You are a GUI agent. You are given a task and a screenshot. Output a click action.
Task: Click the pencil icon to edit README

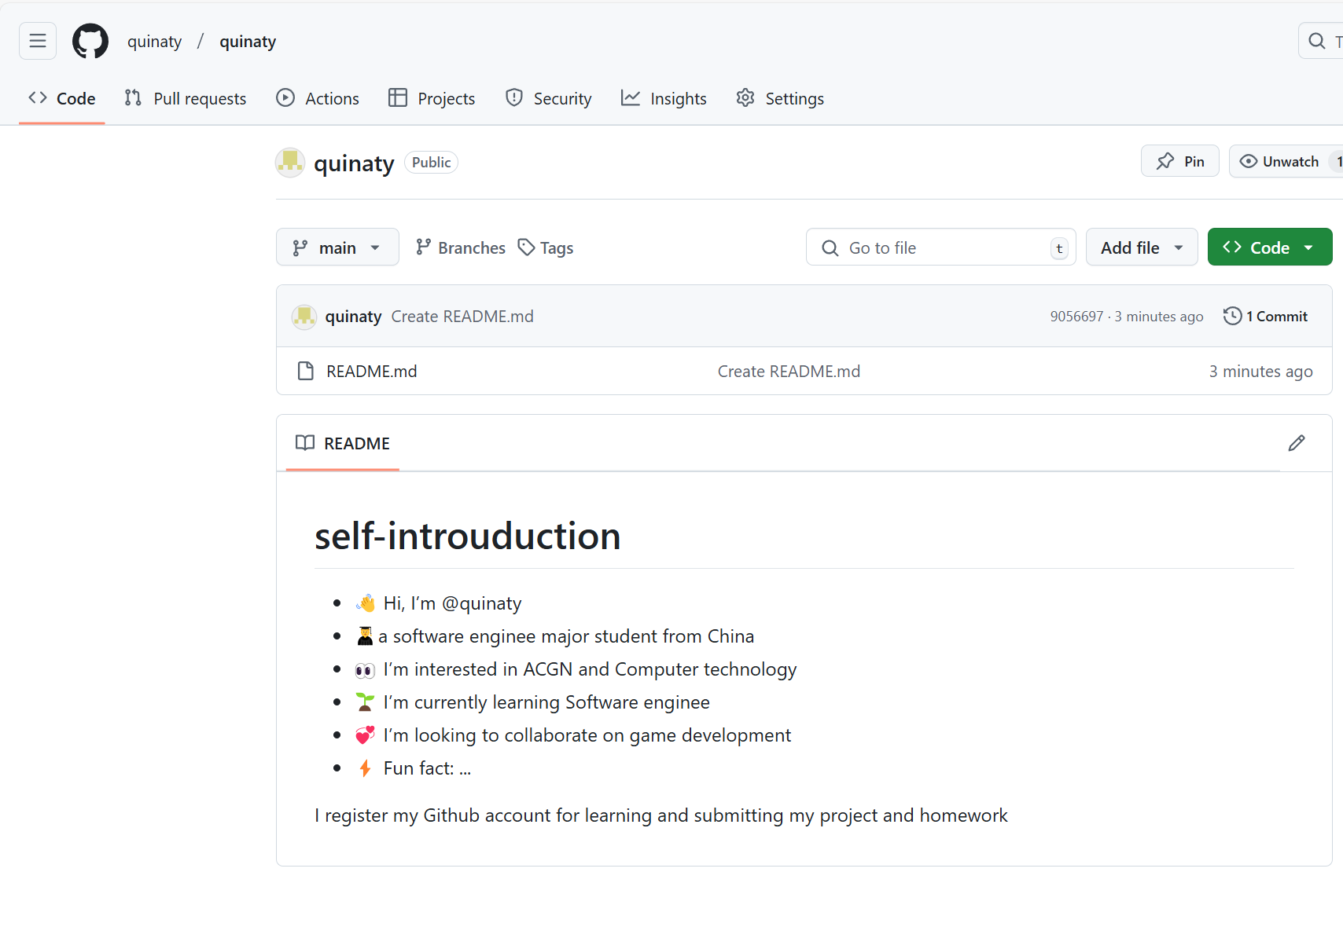click(x=1297, y=443)
